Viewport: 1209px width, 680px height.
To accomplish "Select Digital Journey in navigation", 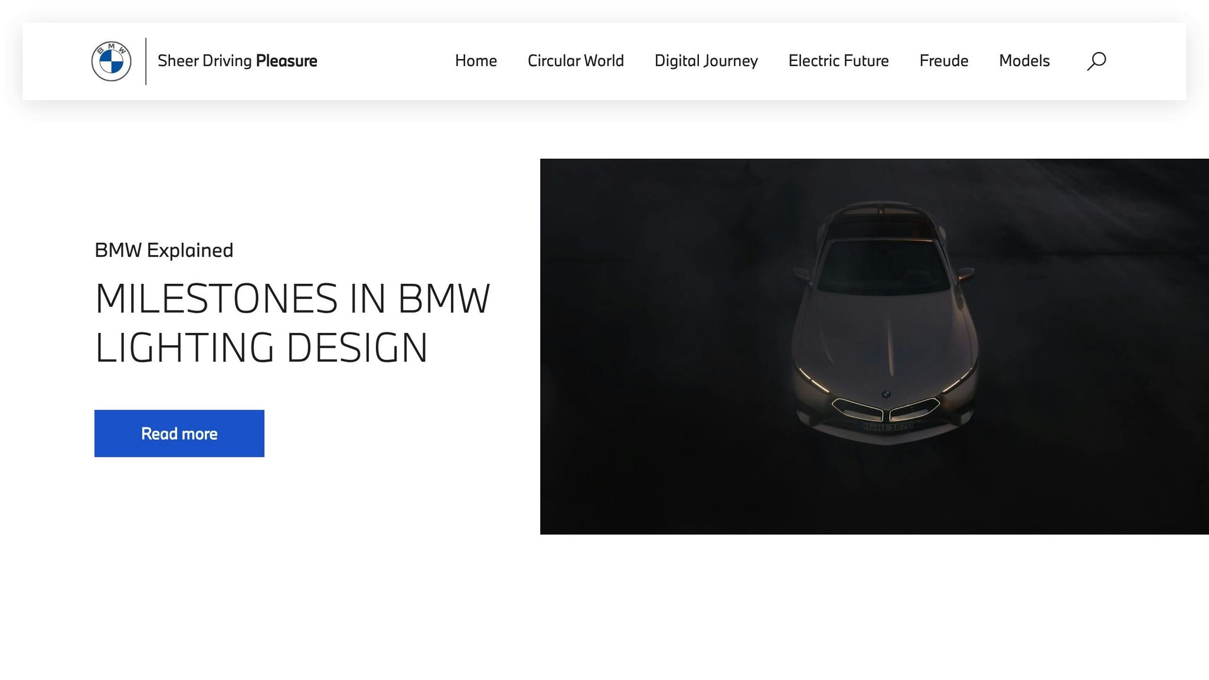I will coord(706,61).
